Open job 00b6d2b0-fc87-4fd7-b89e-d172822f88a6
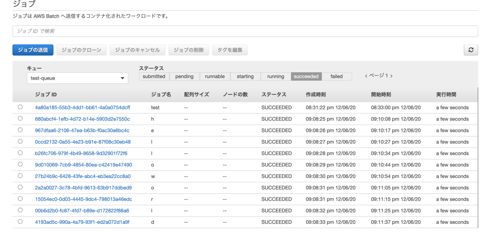Screen dimensions: 490x241 [x=82, y=210]
